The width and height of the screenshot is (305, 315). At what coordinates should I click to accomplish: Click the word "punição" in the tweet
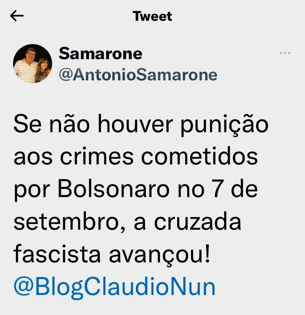(x=224, y=125)
